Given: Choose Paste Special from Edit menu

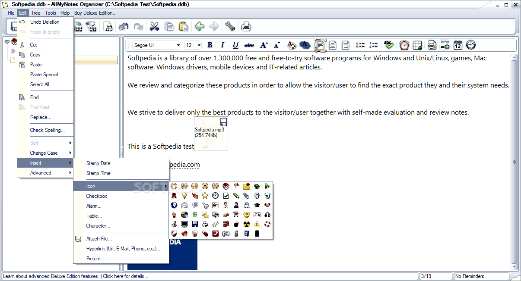Looking at the screenshot, I should click(x=45, y=74).
